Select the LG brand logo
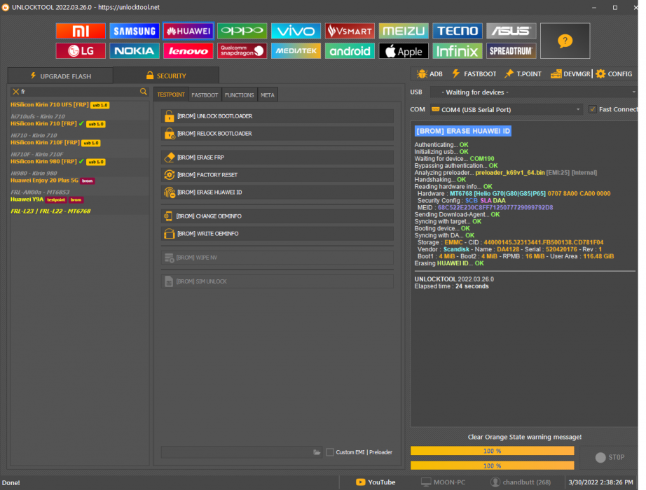The height and width of the screenshot is (490, 646). click(x=81, y=50)
